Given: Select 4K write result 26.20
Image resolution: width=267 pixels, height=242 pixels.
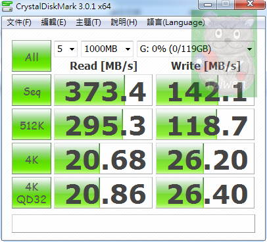Looking at the screenshot, I should pyautogui.click(x=205, y=158).
